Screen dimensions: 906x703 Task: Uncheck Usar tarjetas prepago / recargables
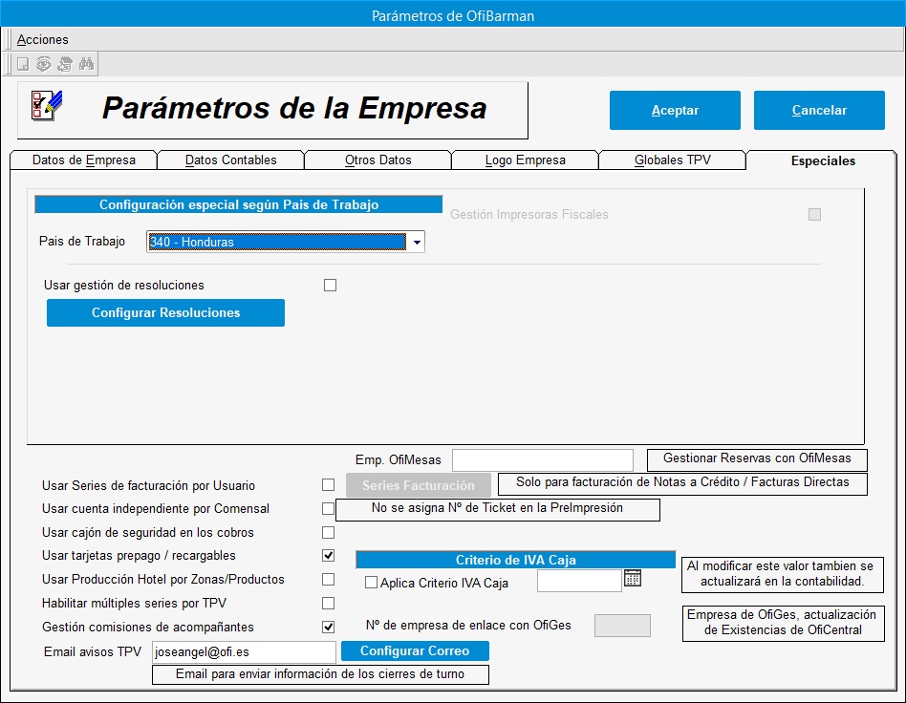click(328, 555)
